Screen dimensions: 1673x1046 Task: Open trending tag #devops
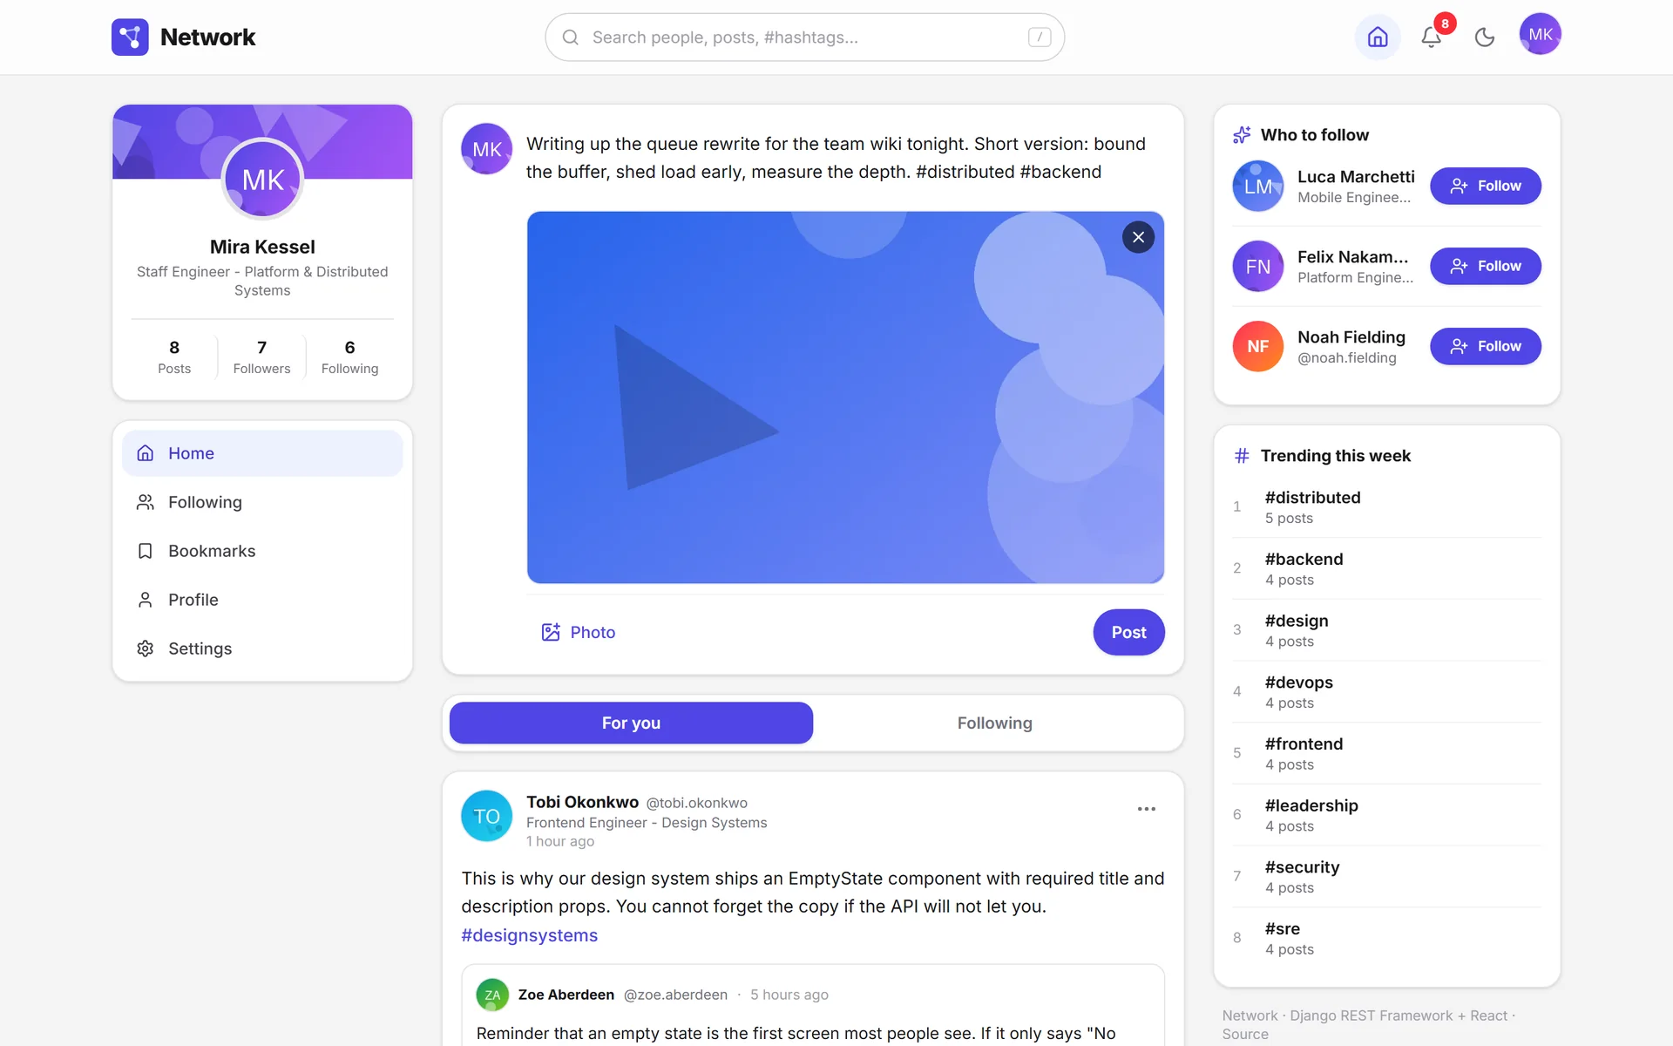(x=1385, y=692)
